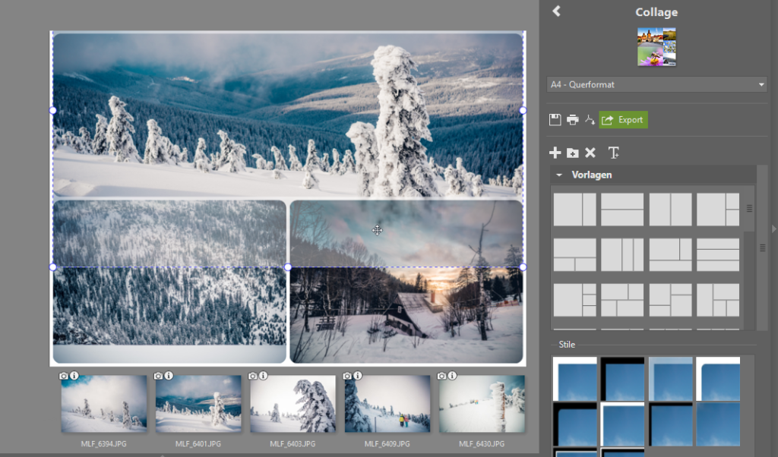Click the camera icon above MLF_6401.JPG
The width and height of the screenshot is (778, 457).
tap(158, 376)
